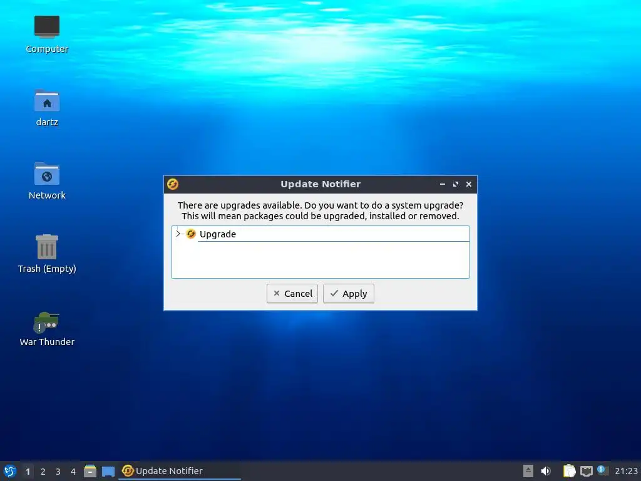The width and height of the screenshot is (641, 481).
Task: Minimize the Update Notifier dialog
Action: tap(443, 184)
